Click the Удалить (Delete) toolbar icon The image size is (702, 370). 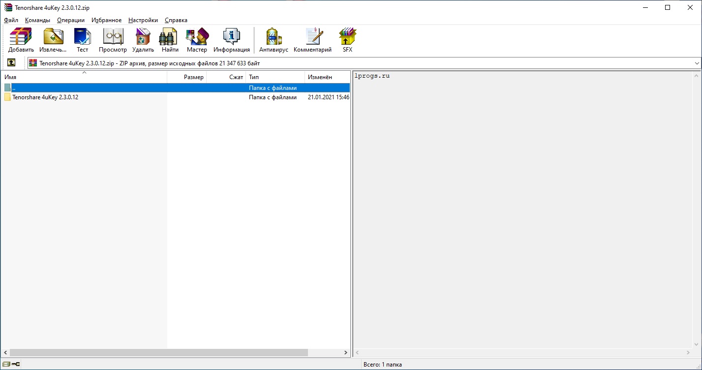143,40
